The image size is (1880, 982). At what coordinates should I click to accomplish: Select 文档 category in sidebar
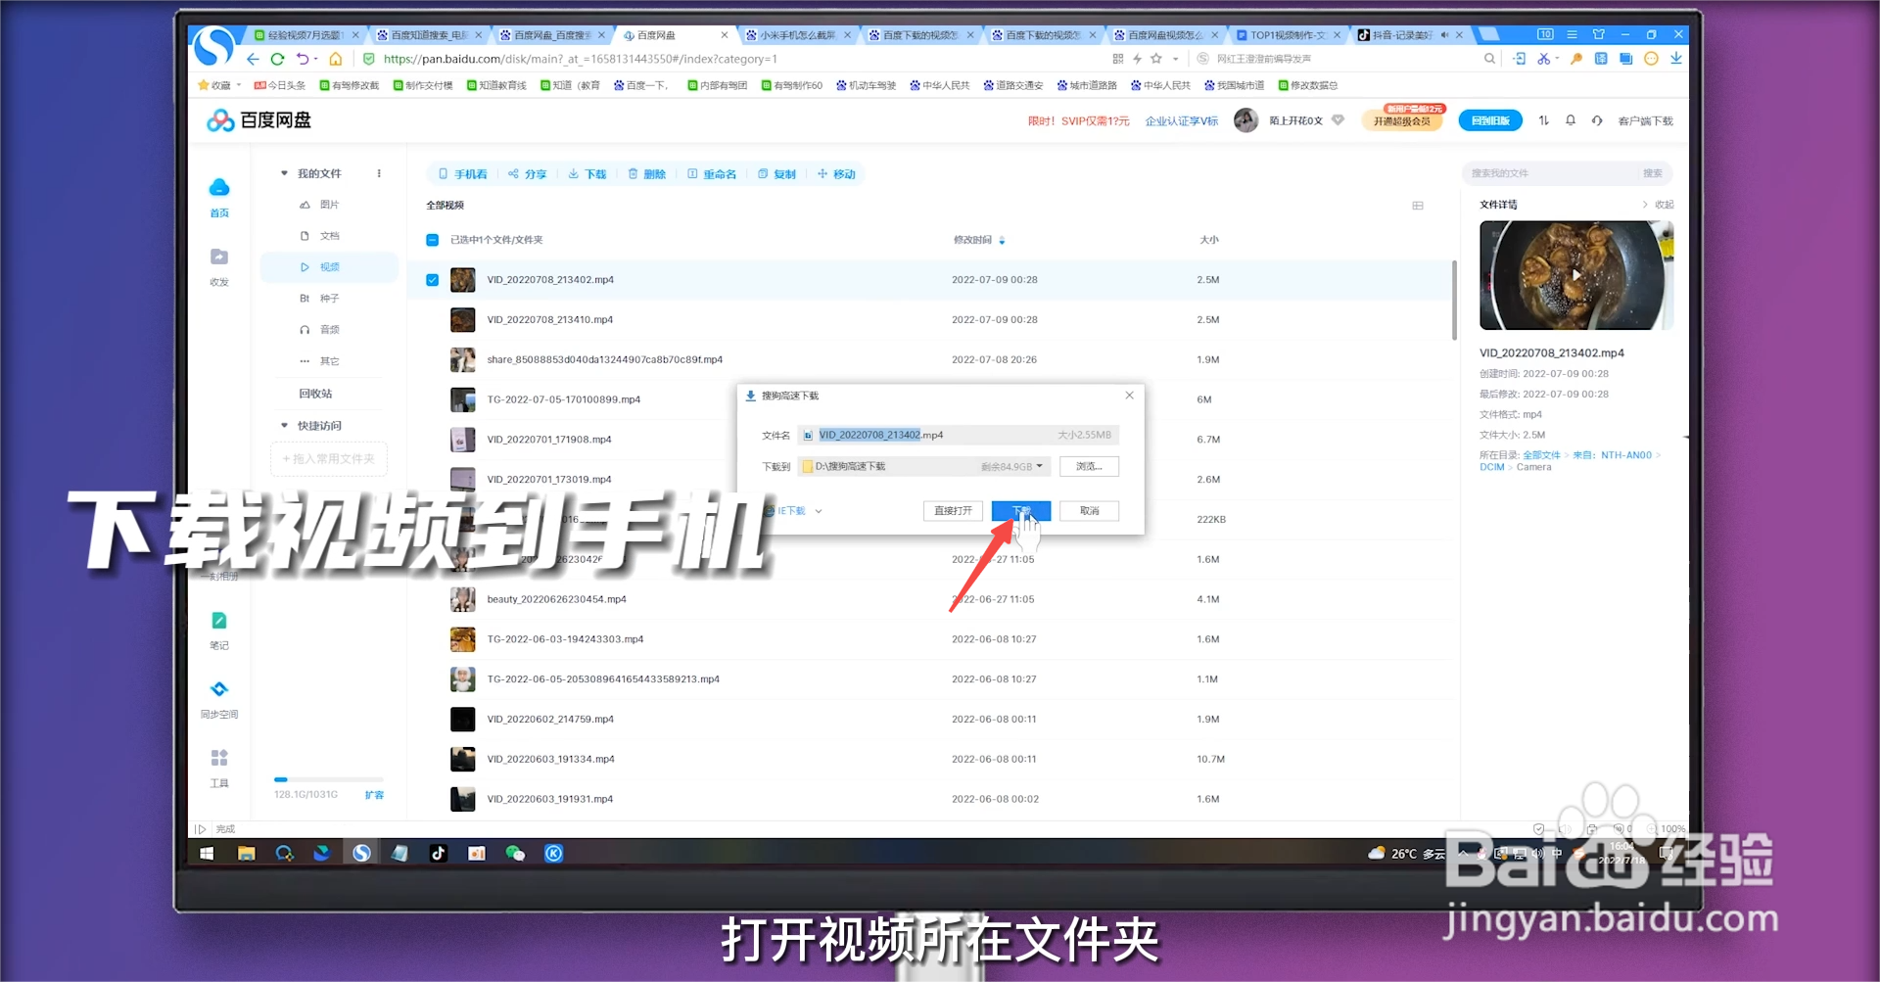click(329, 236)
